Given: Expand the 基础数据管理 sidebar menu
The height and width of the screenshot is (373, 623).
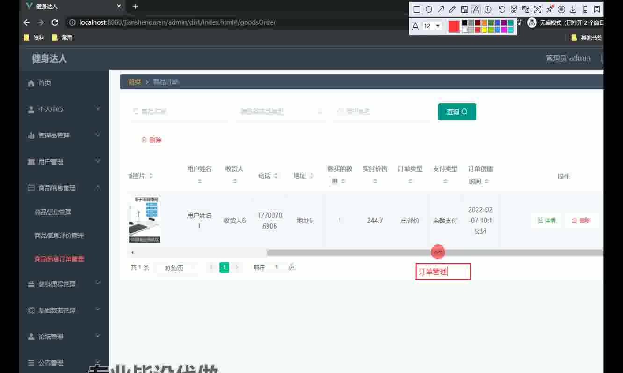Looking at the screenshot, I should point(98,310).
